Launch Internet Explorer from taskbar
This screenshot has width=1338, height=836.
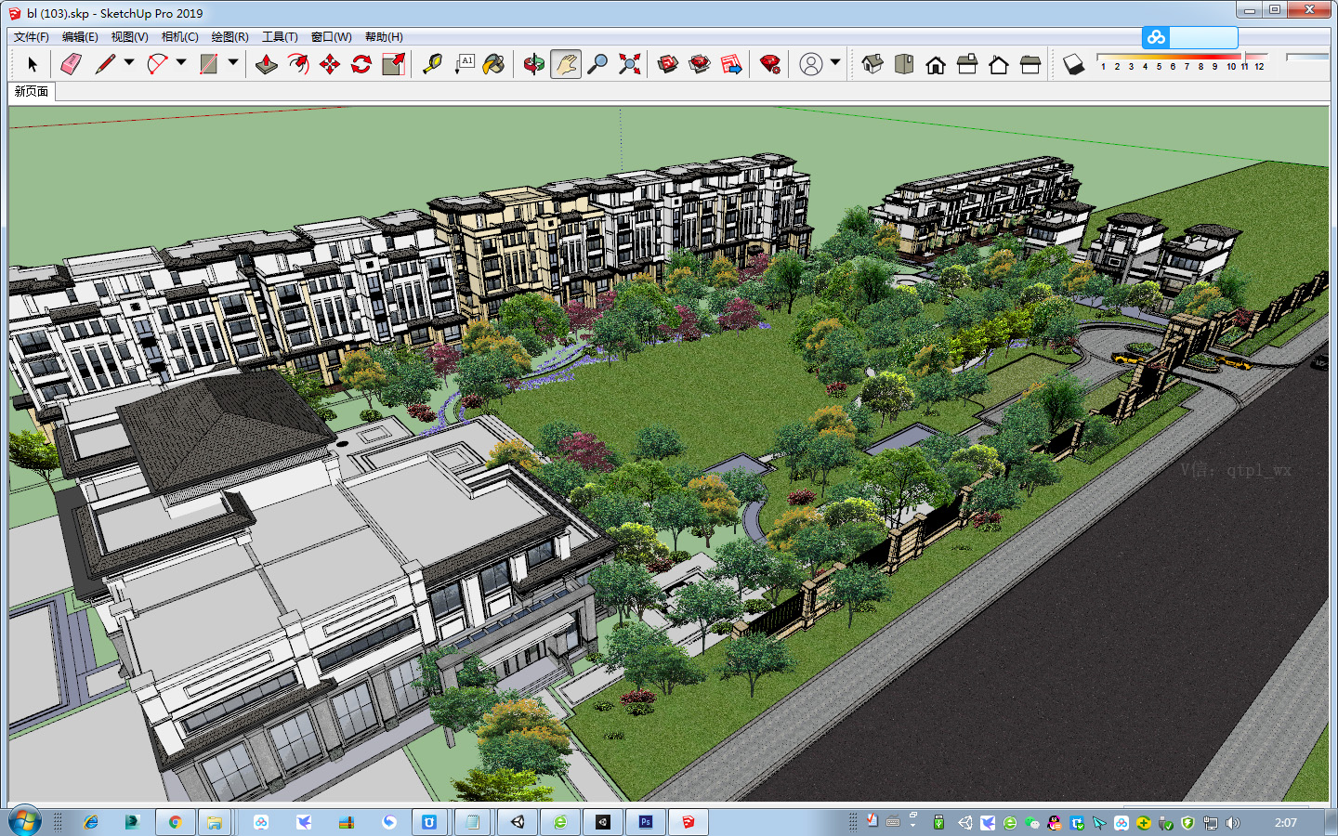(x=90, y=822)
